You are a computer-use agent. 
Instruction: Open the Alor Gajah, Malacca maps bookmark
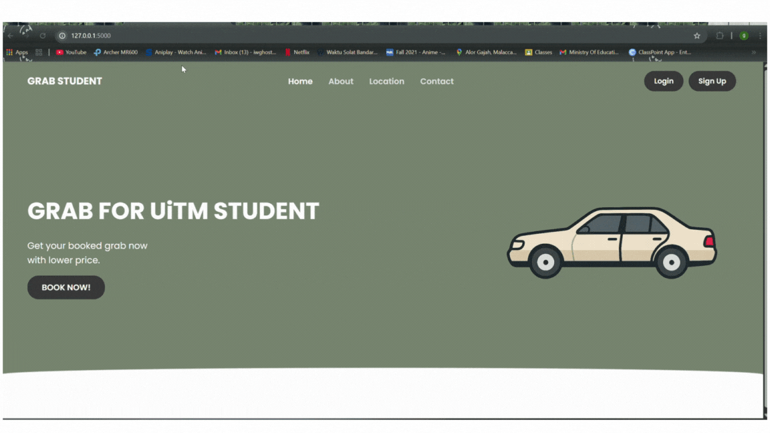(x=486, y=52)
